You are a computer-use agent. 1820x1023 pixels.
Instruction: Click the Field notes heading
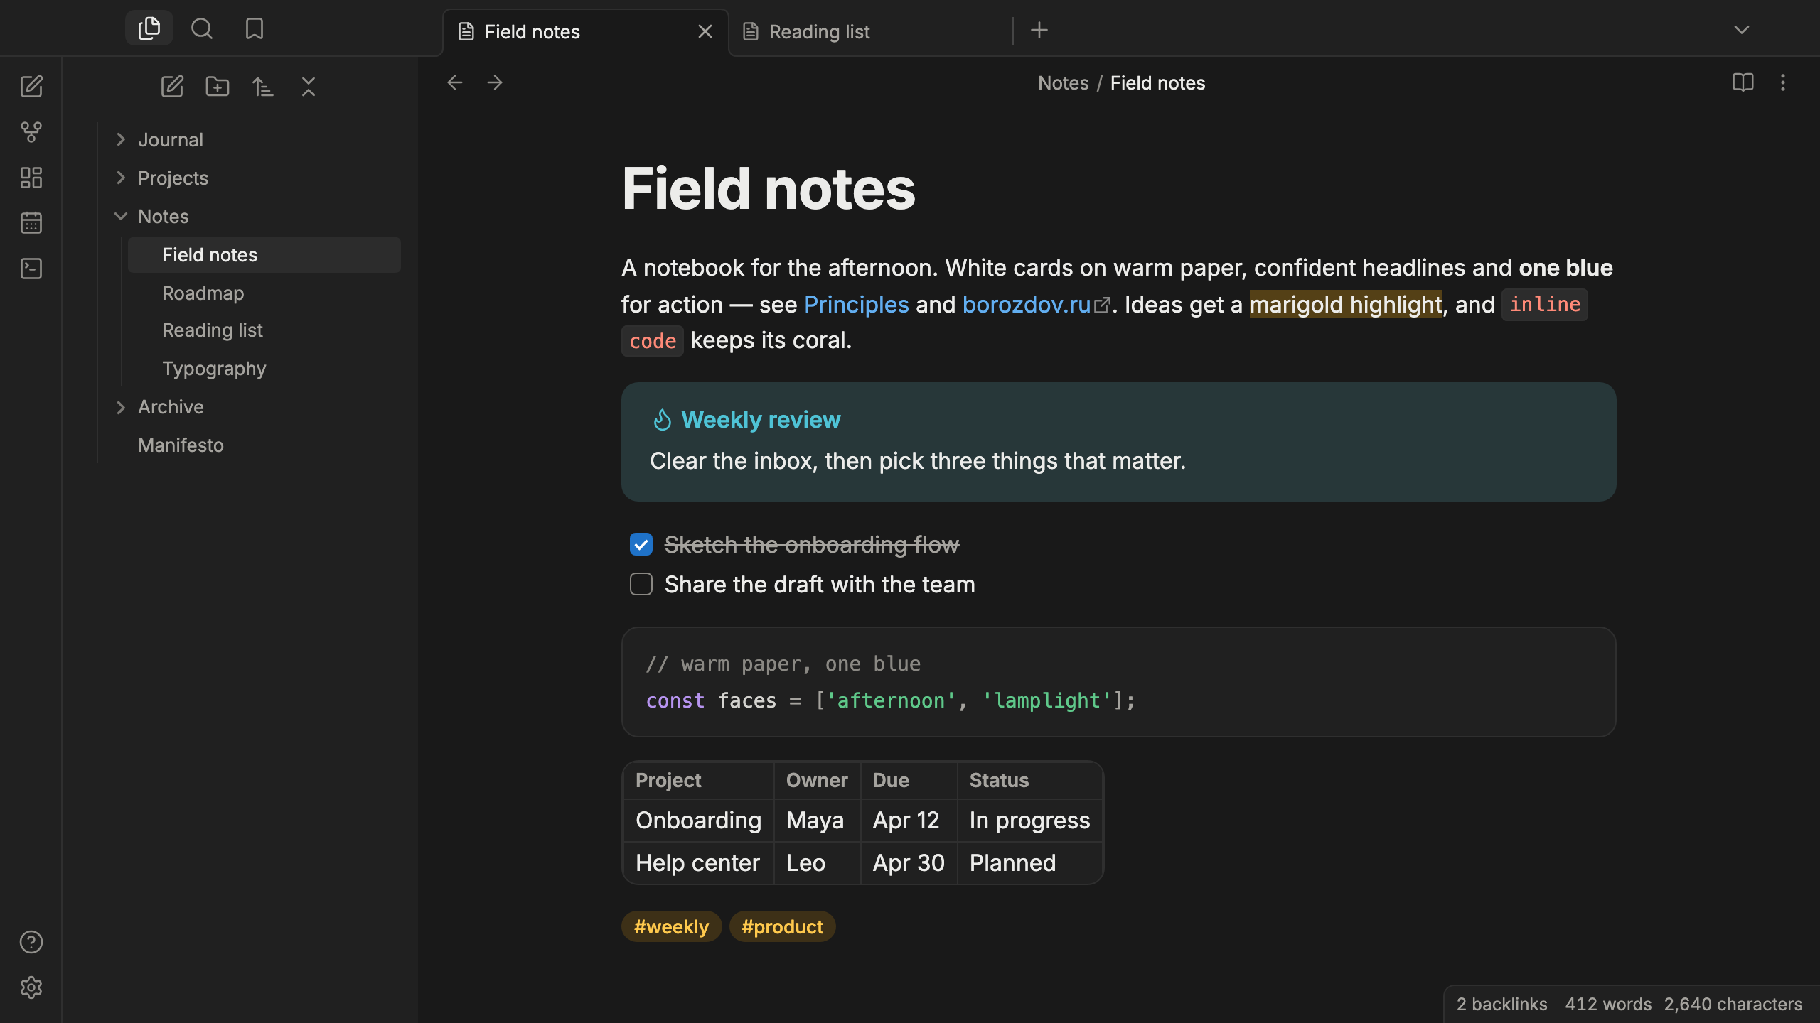(x=769, y=189)
